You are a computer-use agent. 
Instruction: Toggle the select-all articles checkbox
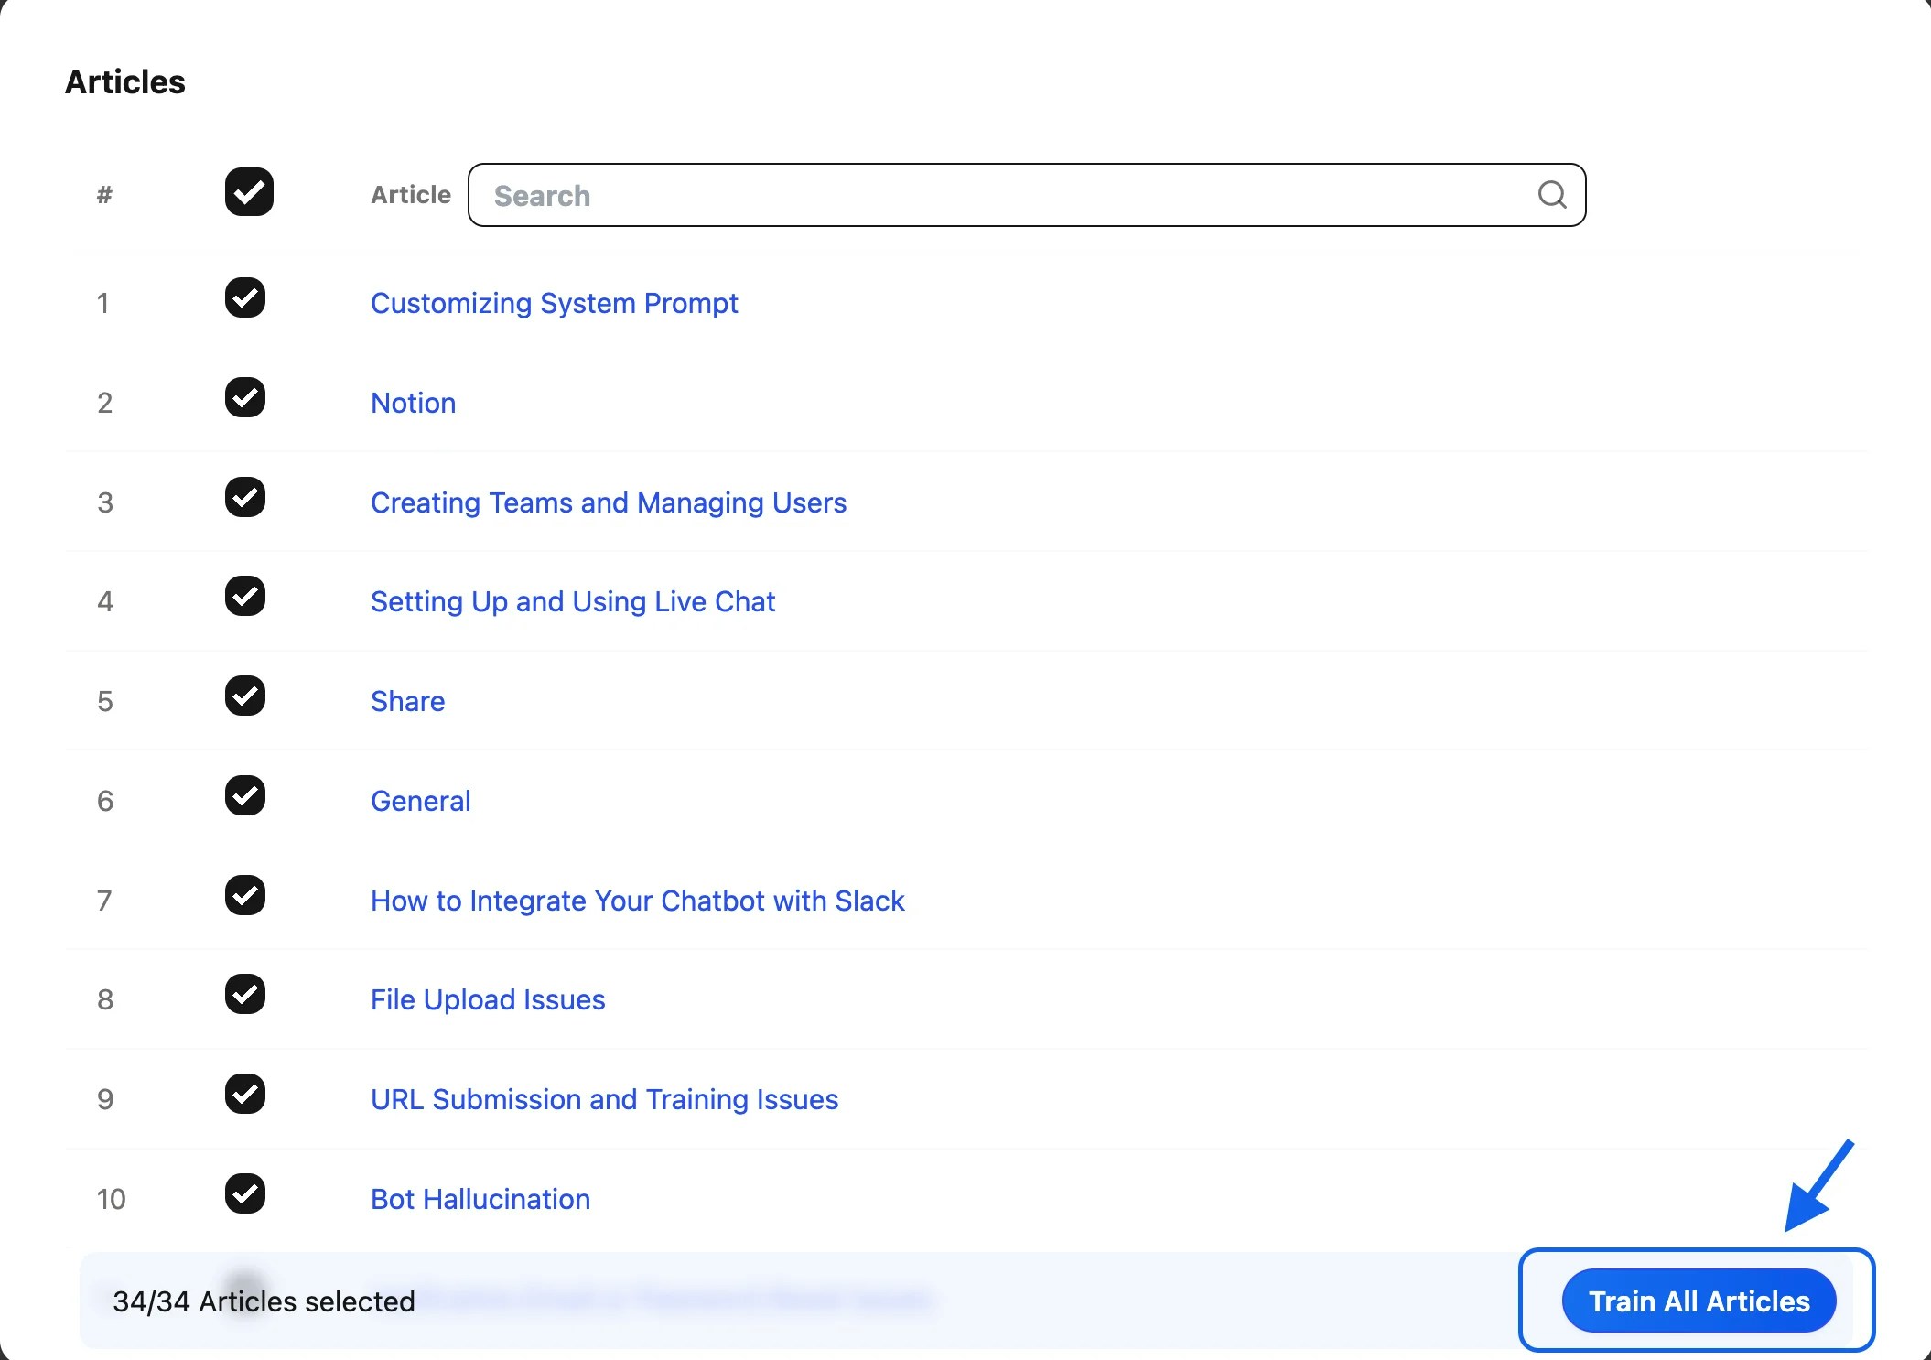point(248,192)
